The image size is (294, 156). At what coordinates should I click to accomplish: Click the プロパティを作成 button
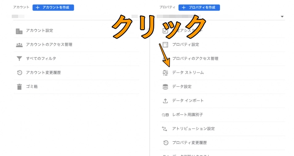click(x=199, y=8)
